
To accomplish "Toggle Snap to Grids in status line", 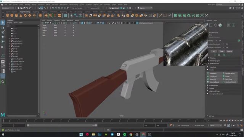I will 53,8.
